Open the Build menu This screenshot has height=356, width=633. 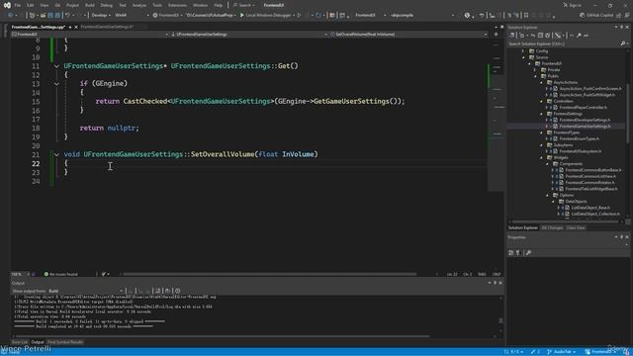click(x=90, y=5)
